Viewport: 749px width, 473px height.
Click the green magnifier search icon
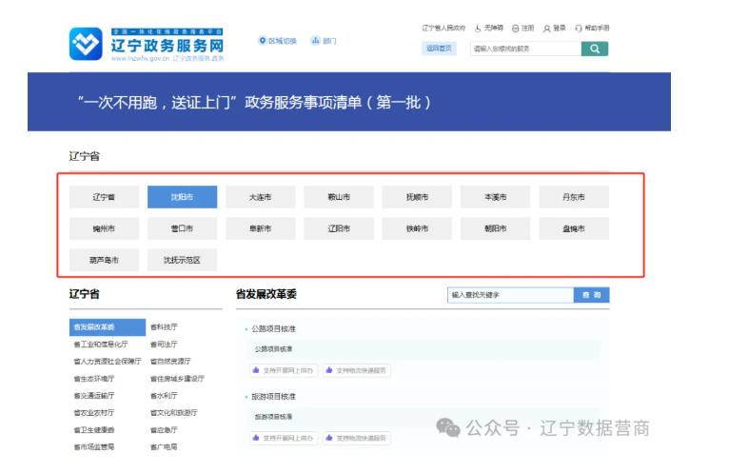click(594, 49)
